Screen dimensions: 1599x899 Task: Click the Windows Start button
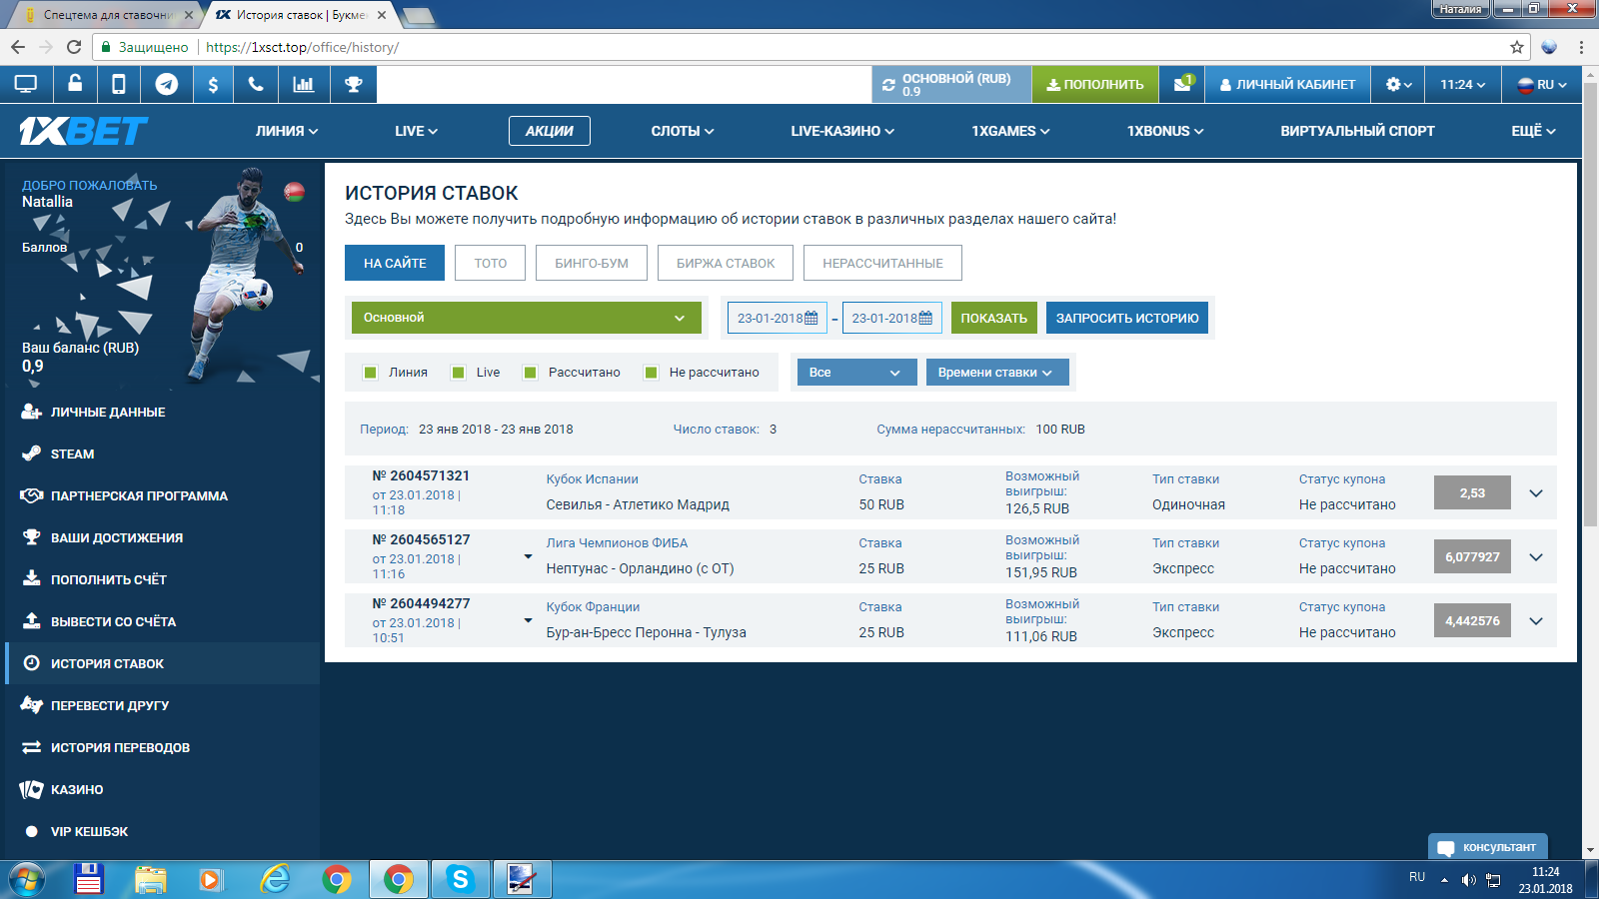pyautogui.click(x=27, y=880)
